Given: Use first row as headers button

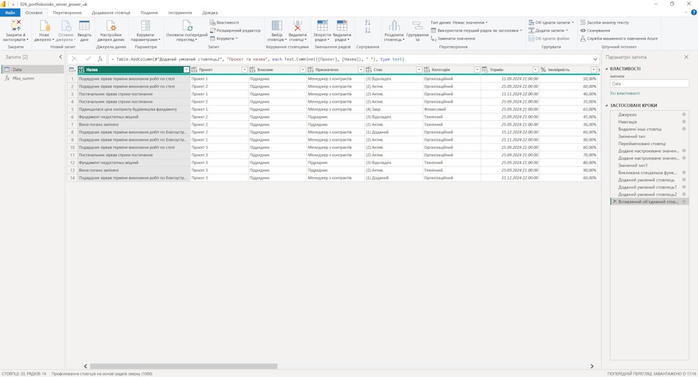Looking at the screenshot, I should pos(477,30).
